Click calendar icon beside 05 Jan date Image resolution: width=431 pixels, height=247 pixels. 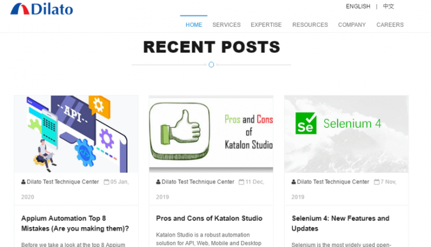107,182
